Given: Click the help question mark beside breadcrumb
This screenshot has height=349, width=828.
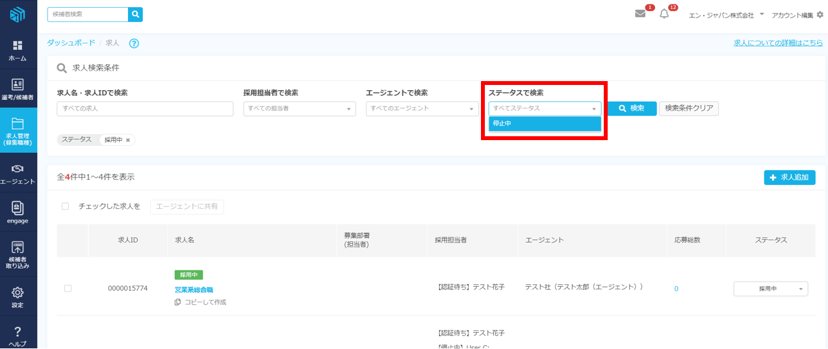Looking at the screenshot, I should click(x=134, y=43).
